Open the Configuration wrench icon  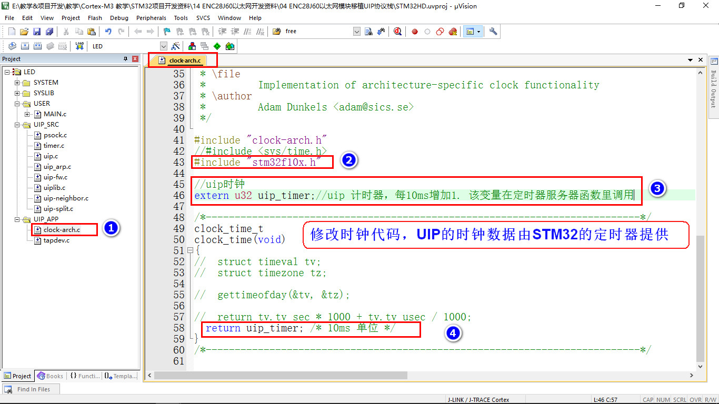[x=493, y=32]
